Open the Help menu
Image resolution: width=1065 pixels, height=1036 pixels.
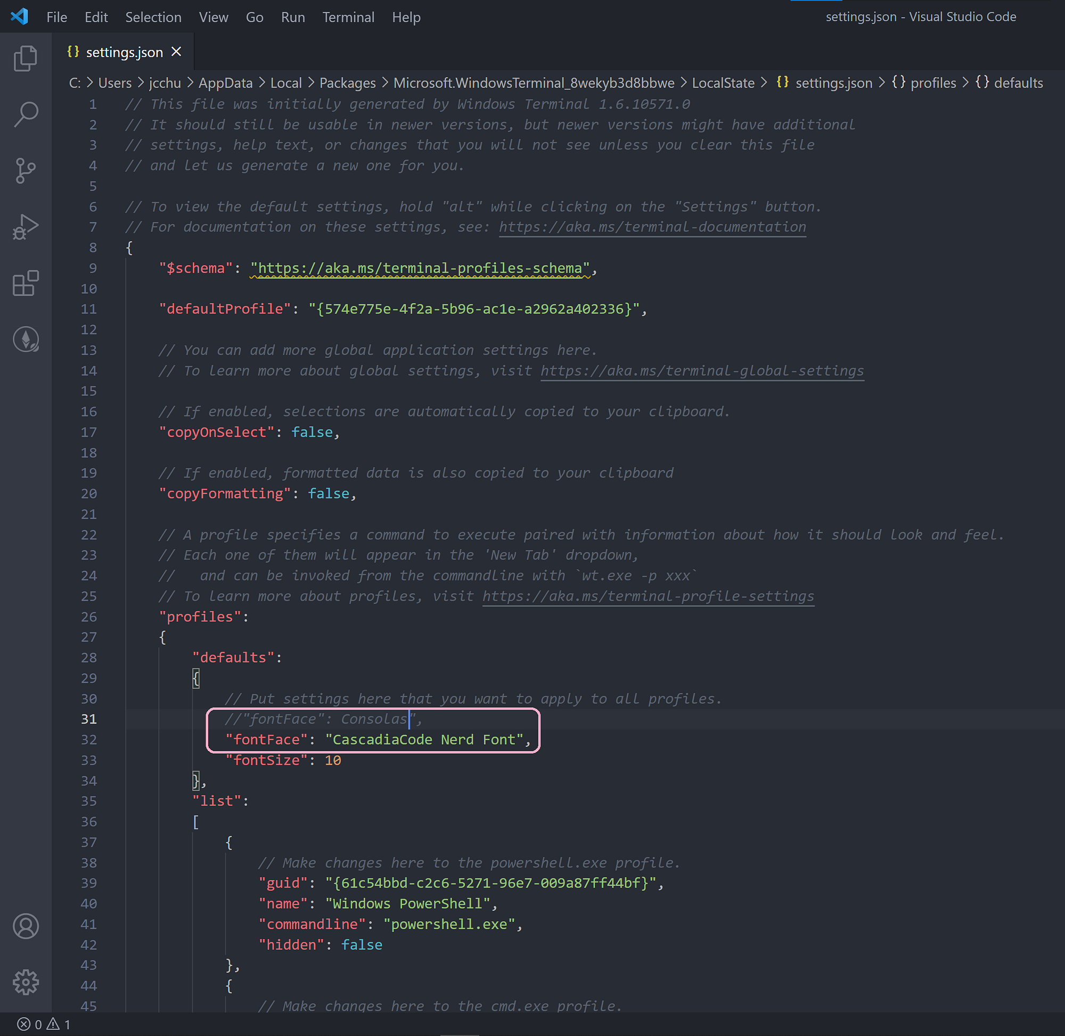(406, 18)
